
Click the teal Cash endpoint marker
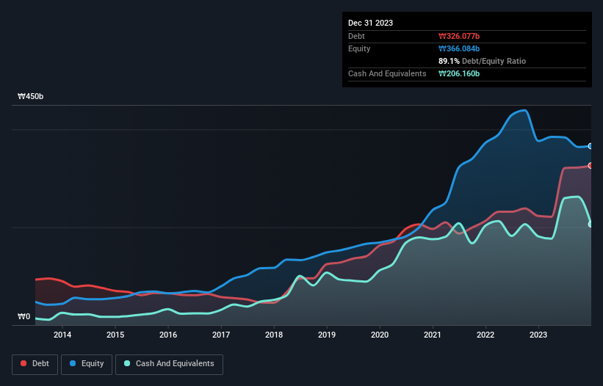(591, 225)
